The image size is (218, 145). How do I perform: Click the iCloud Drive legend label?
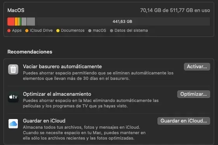coord(41,31)
